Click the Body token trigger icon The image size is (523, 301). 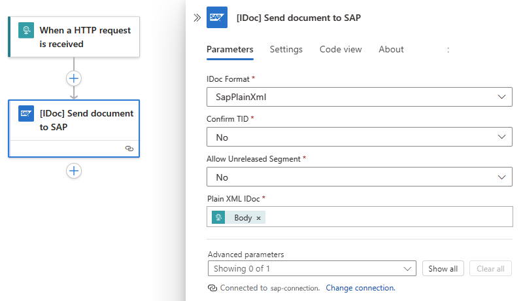click(x=219, y=218)
